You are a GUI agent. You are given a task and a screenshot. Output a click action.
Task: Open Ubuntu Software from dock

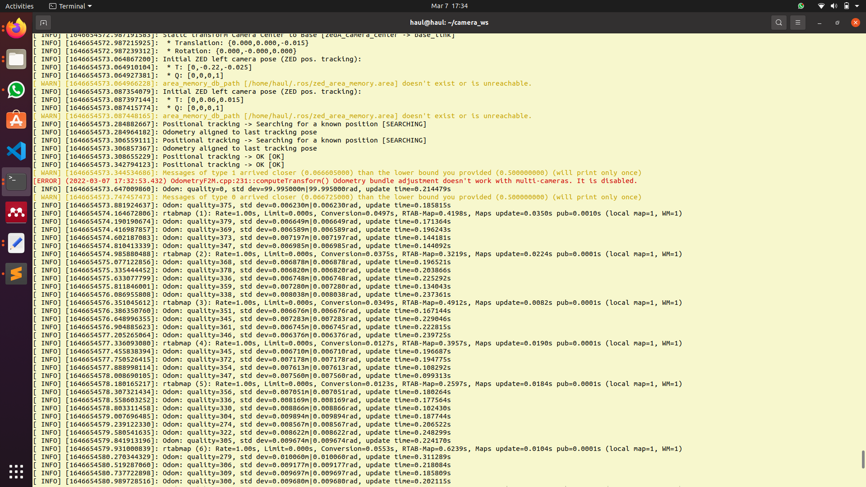[16, 120]
